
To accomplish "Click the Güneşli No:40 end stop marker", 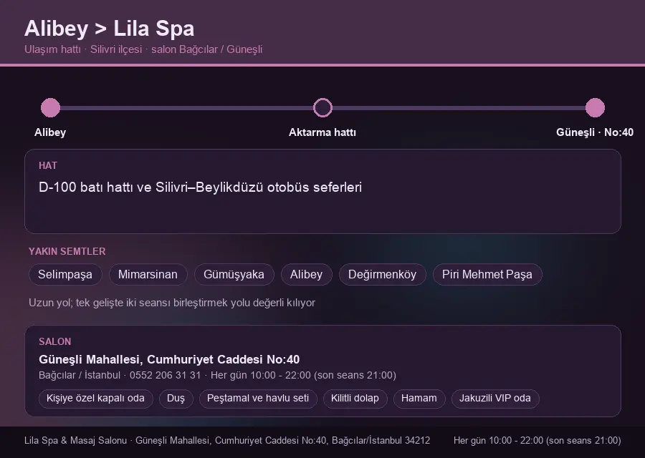I will point(595,107).
